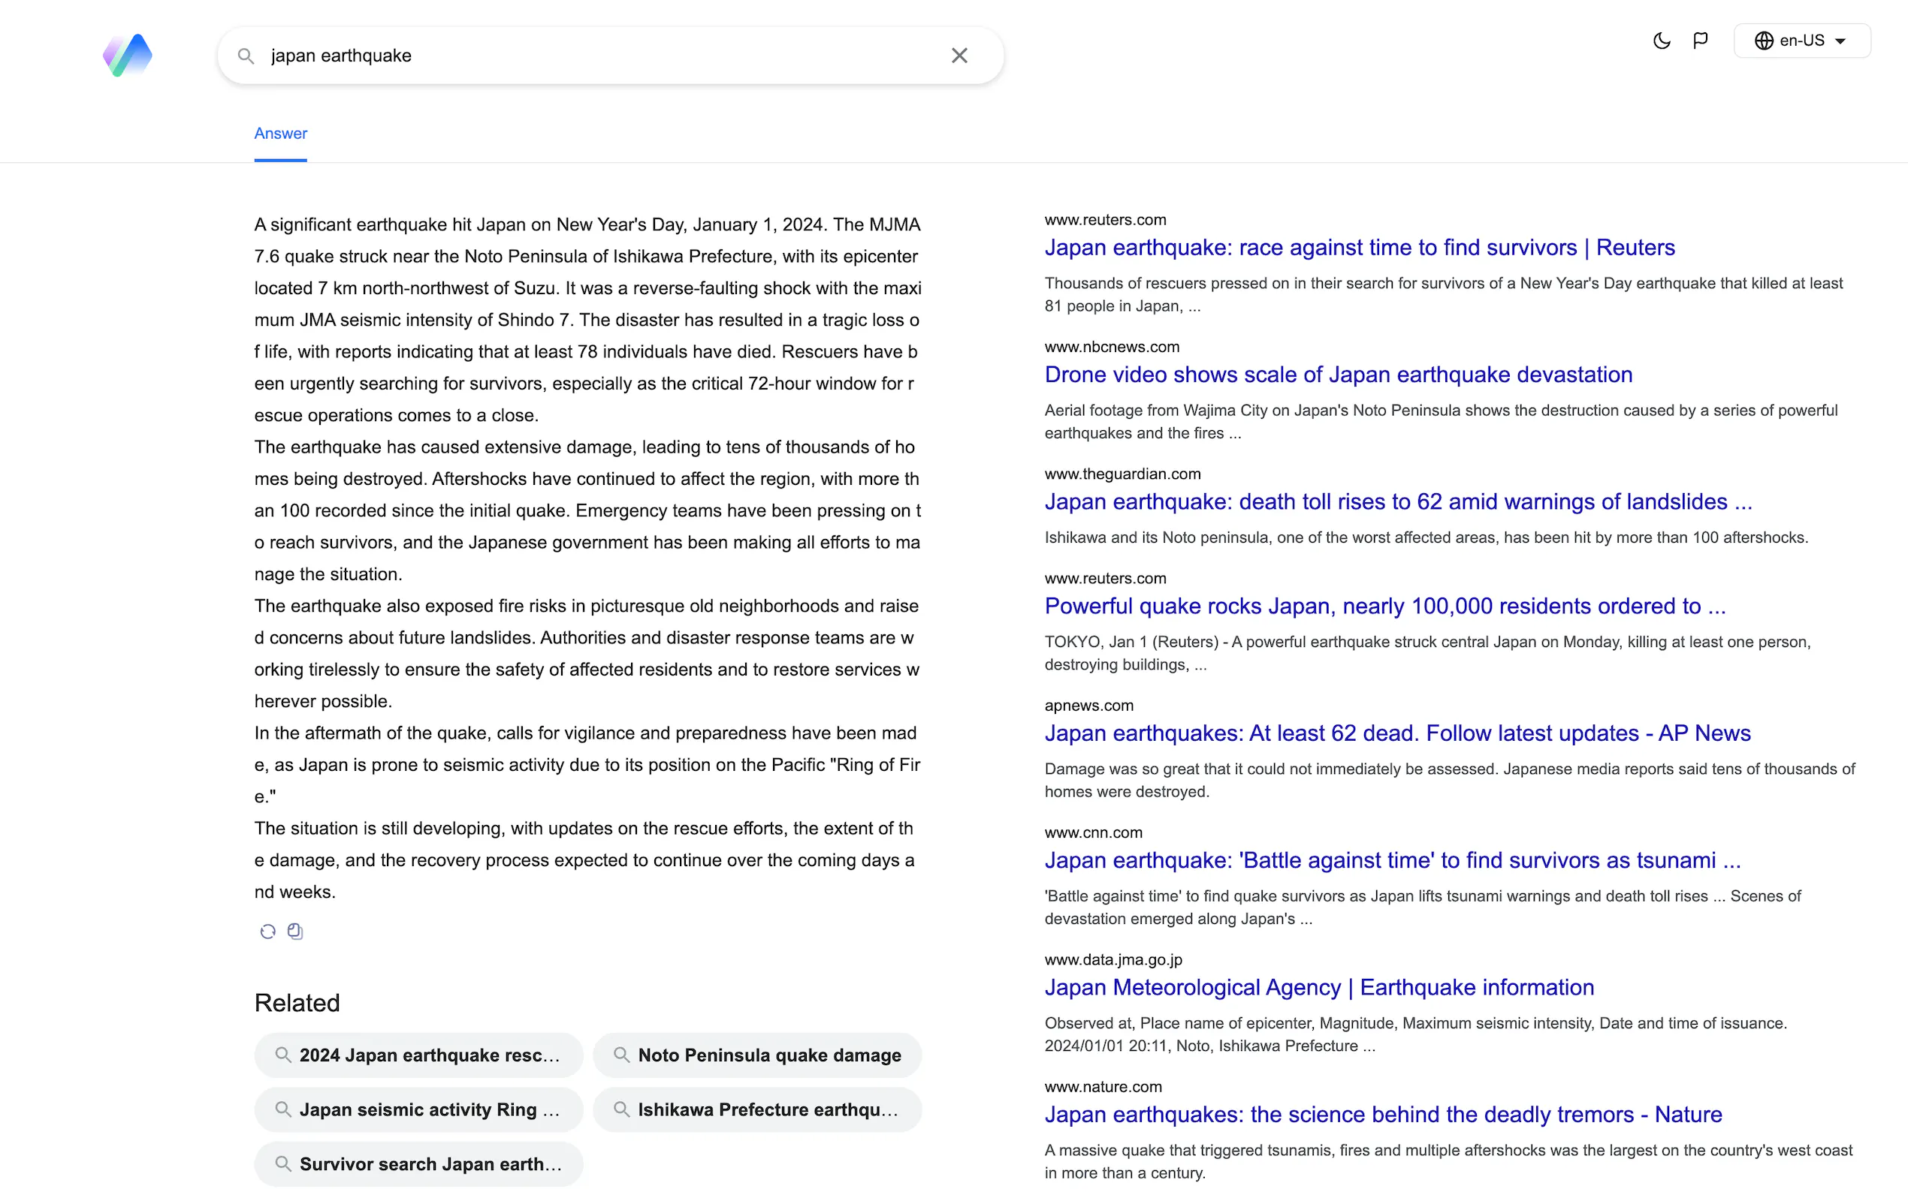Click the app logo in the header
The image size is (1908, 1192).
coord(127,56)
